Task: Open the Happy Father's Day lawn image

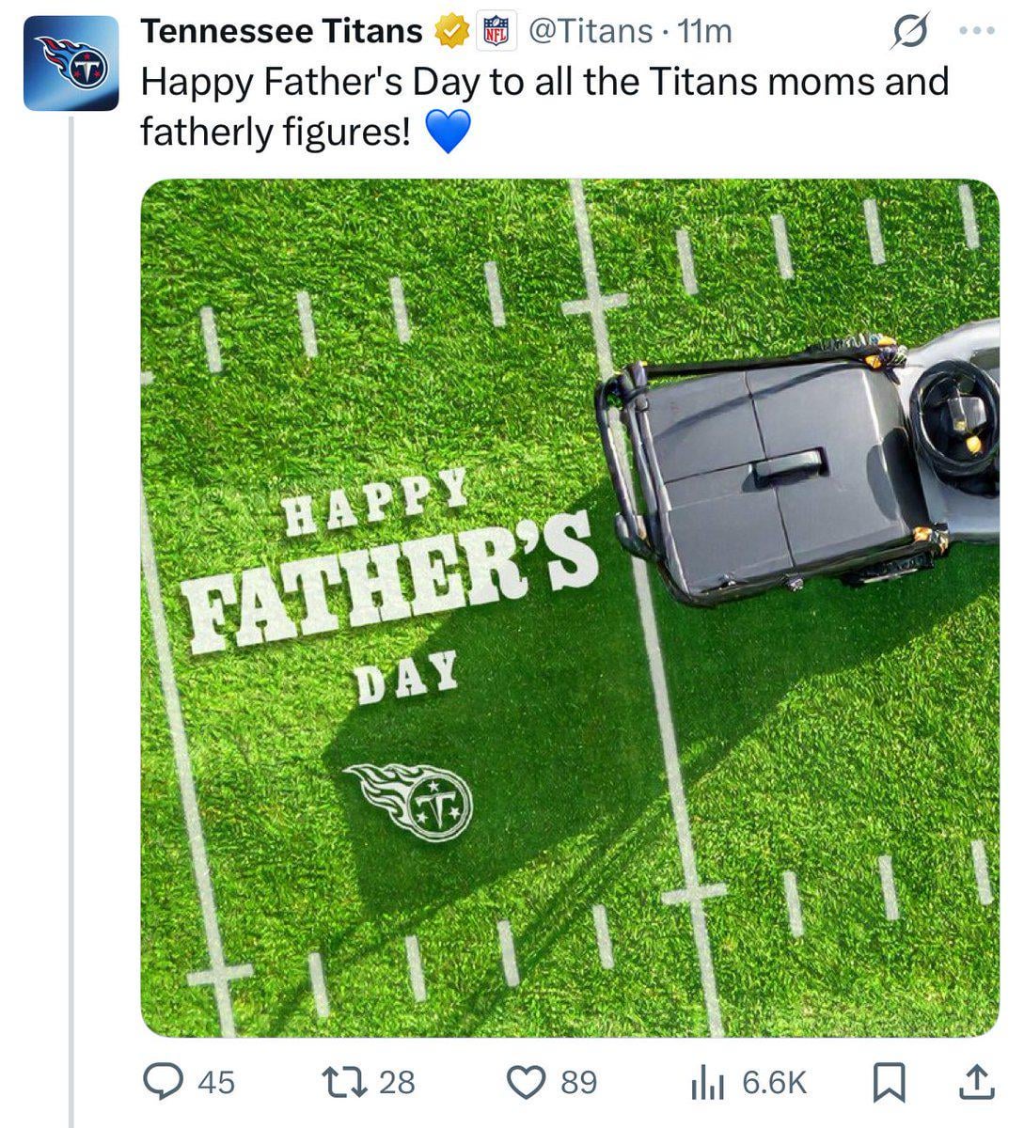Action: coord(569,607)
